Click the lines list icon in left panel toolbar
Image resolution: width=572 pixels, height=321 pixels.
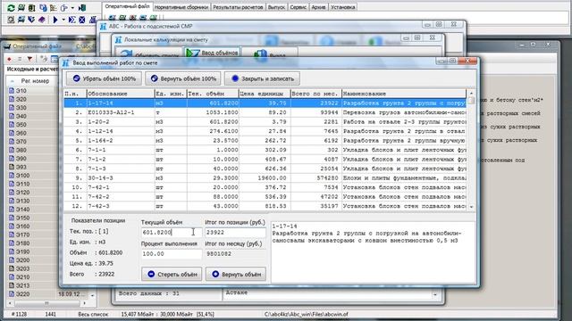20,59
